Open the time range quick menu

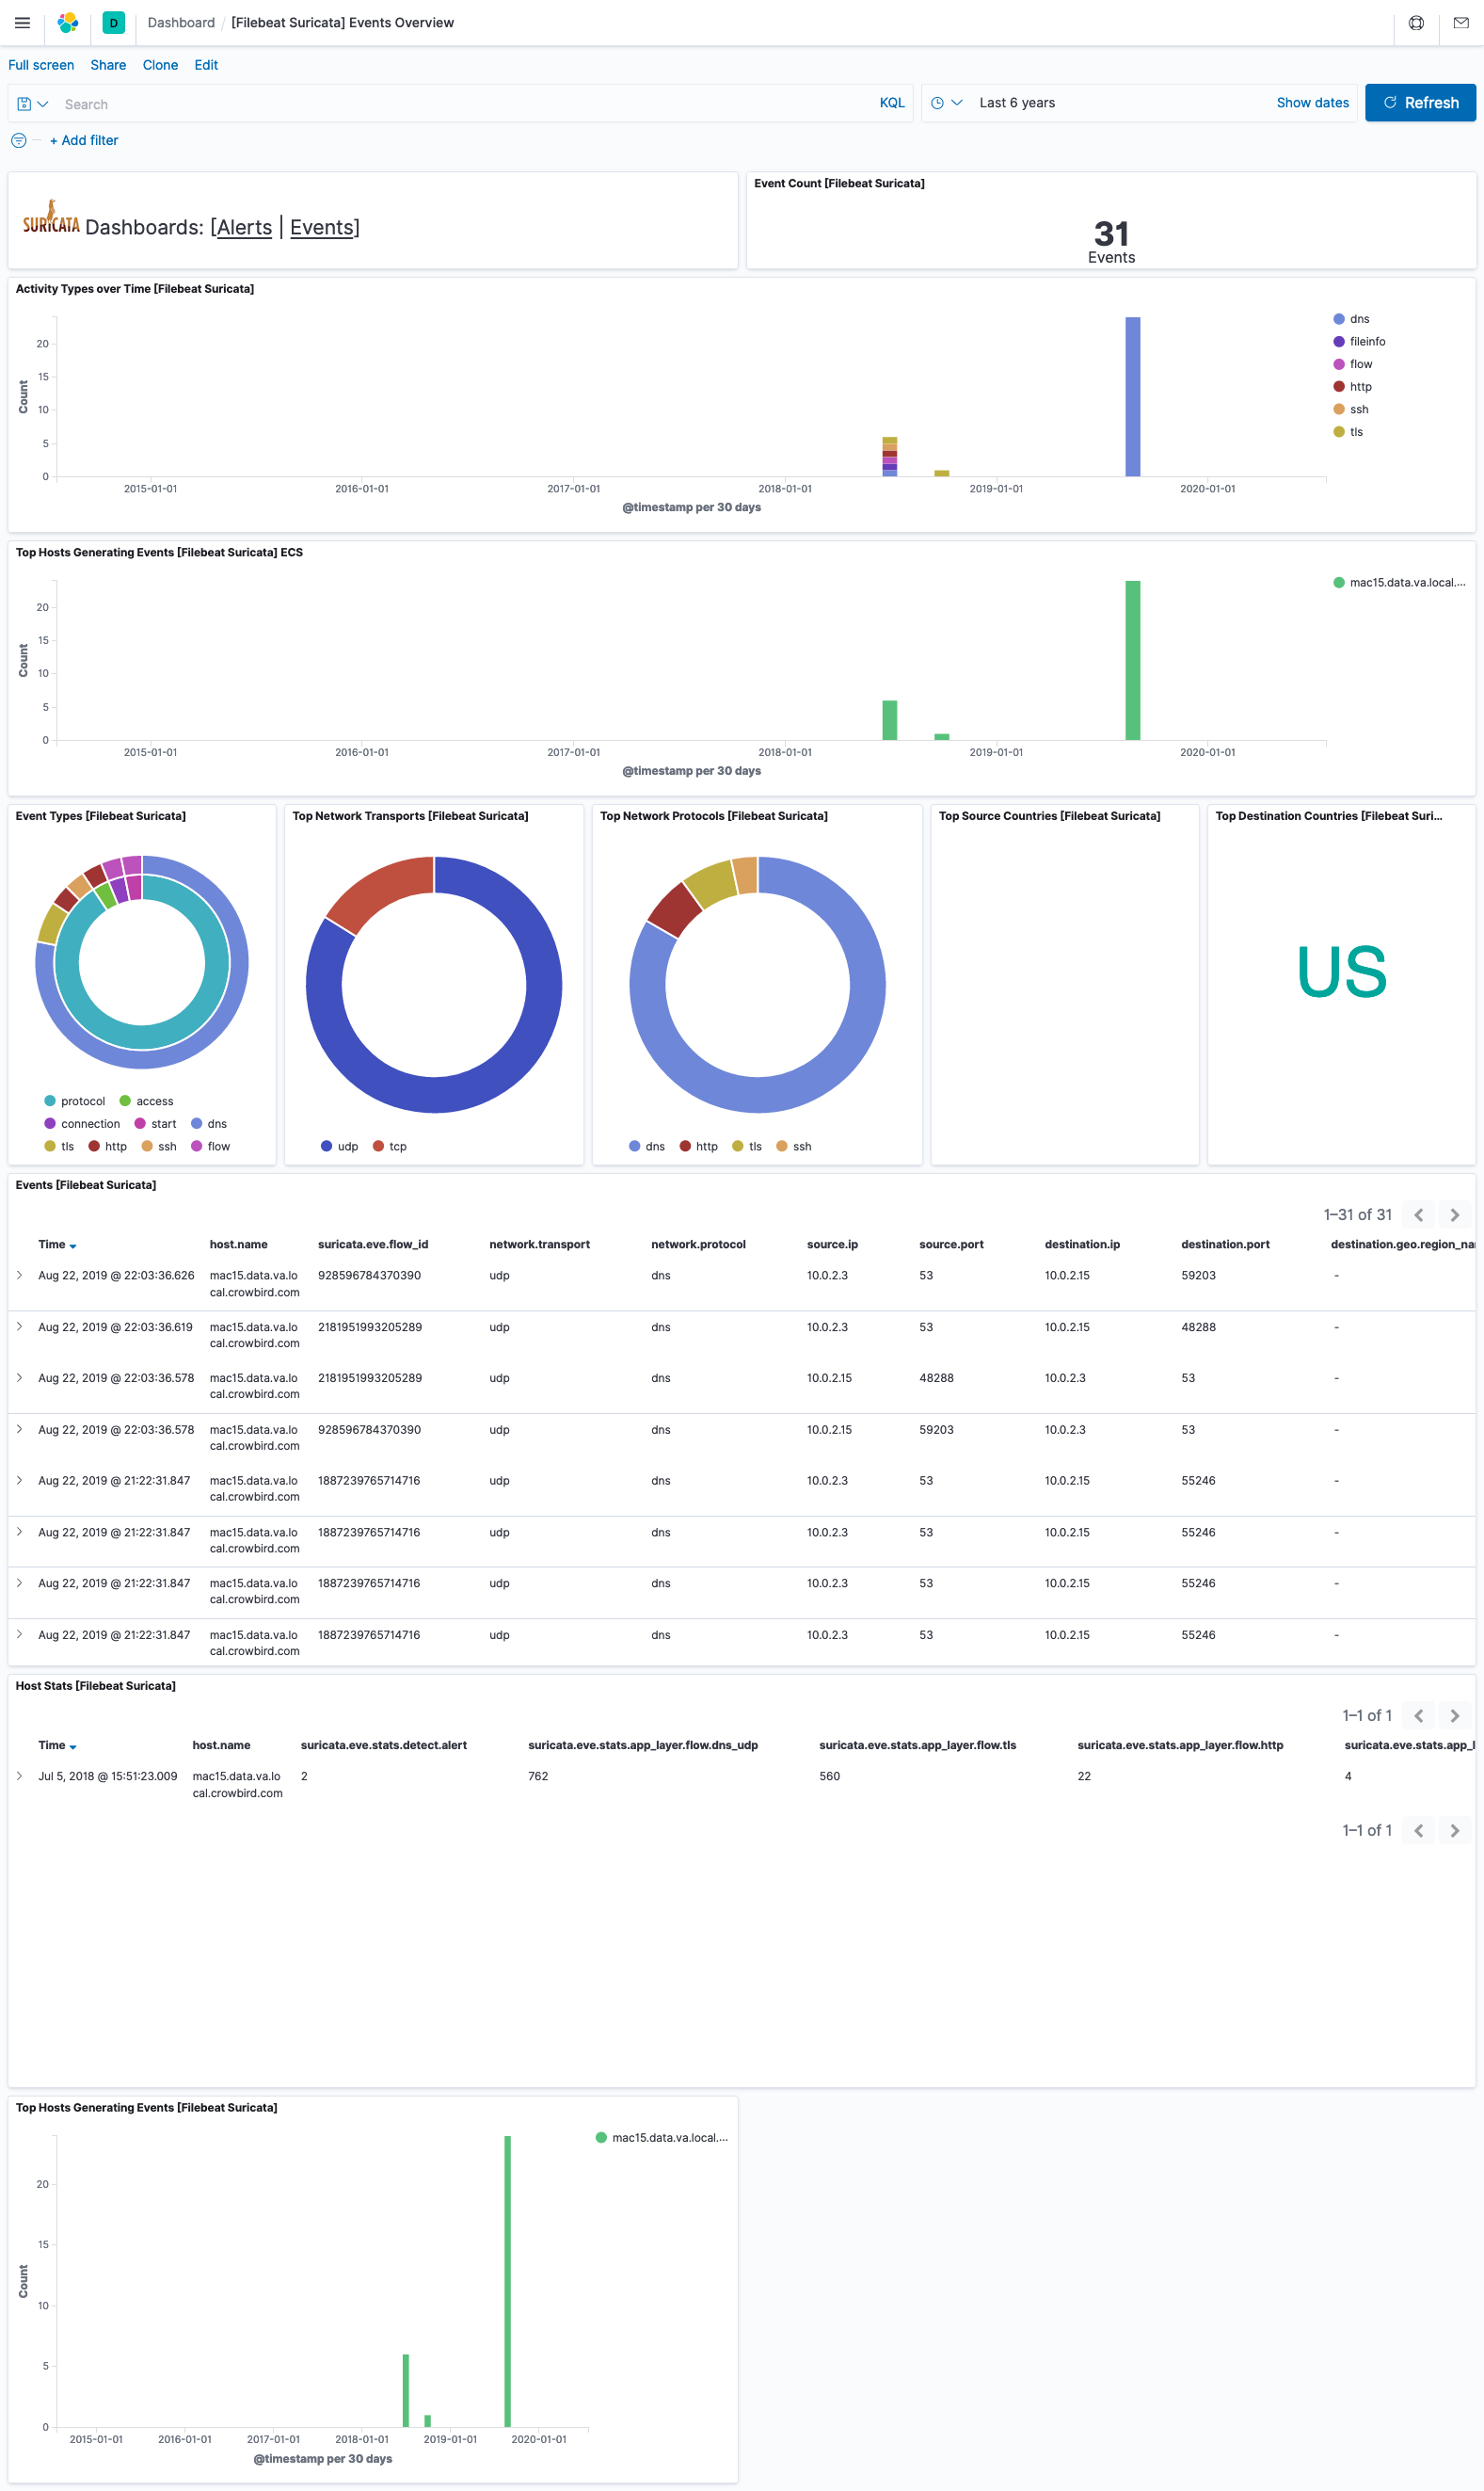946,103
